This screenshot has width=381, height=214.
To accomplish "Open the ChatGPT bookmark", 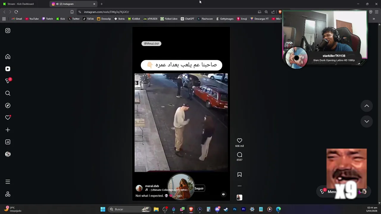I will point(188,19).
